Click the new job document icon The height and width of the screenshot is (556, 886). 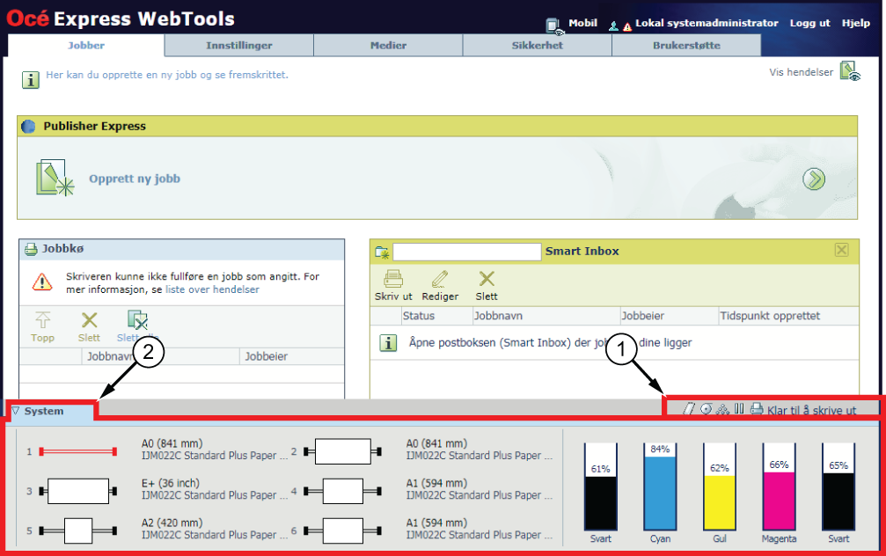(x=55, y=178)
